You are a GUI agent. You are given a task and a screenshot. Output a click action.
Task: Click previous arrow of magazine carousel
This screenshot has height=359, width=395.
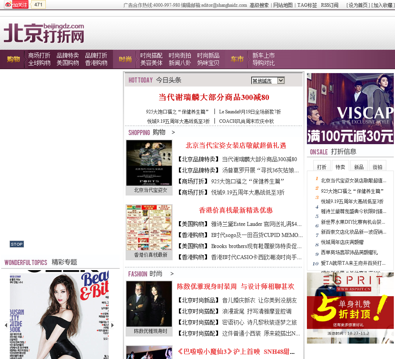click(x=6, y=325)
